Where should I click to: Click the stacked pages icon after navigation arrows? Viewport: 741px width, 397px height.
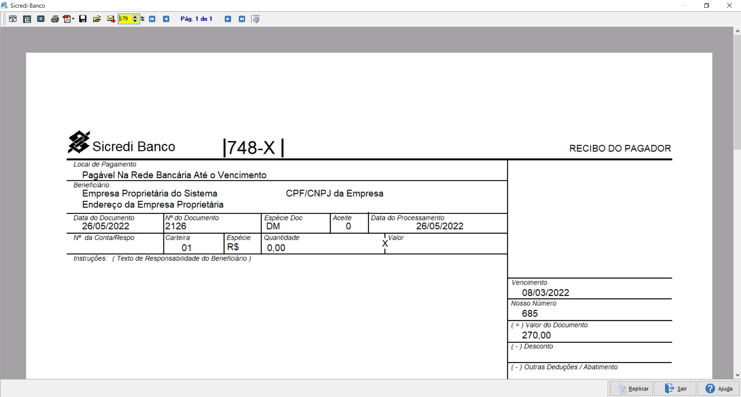point(256,19)
